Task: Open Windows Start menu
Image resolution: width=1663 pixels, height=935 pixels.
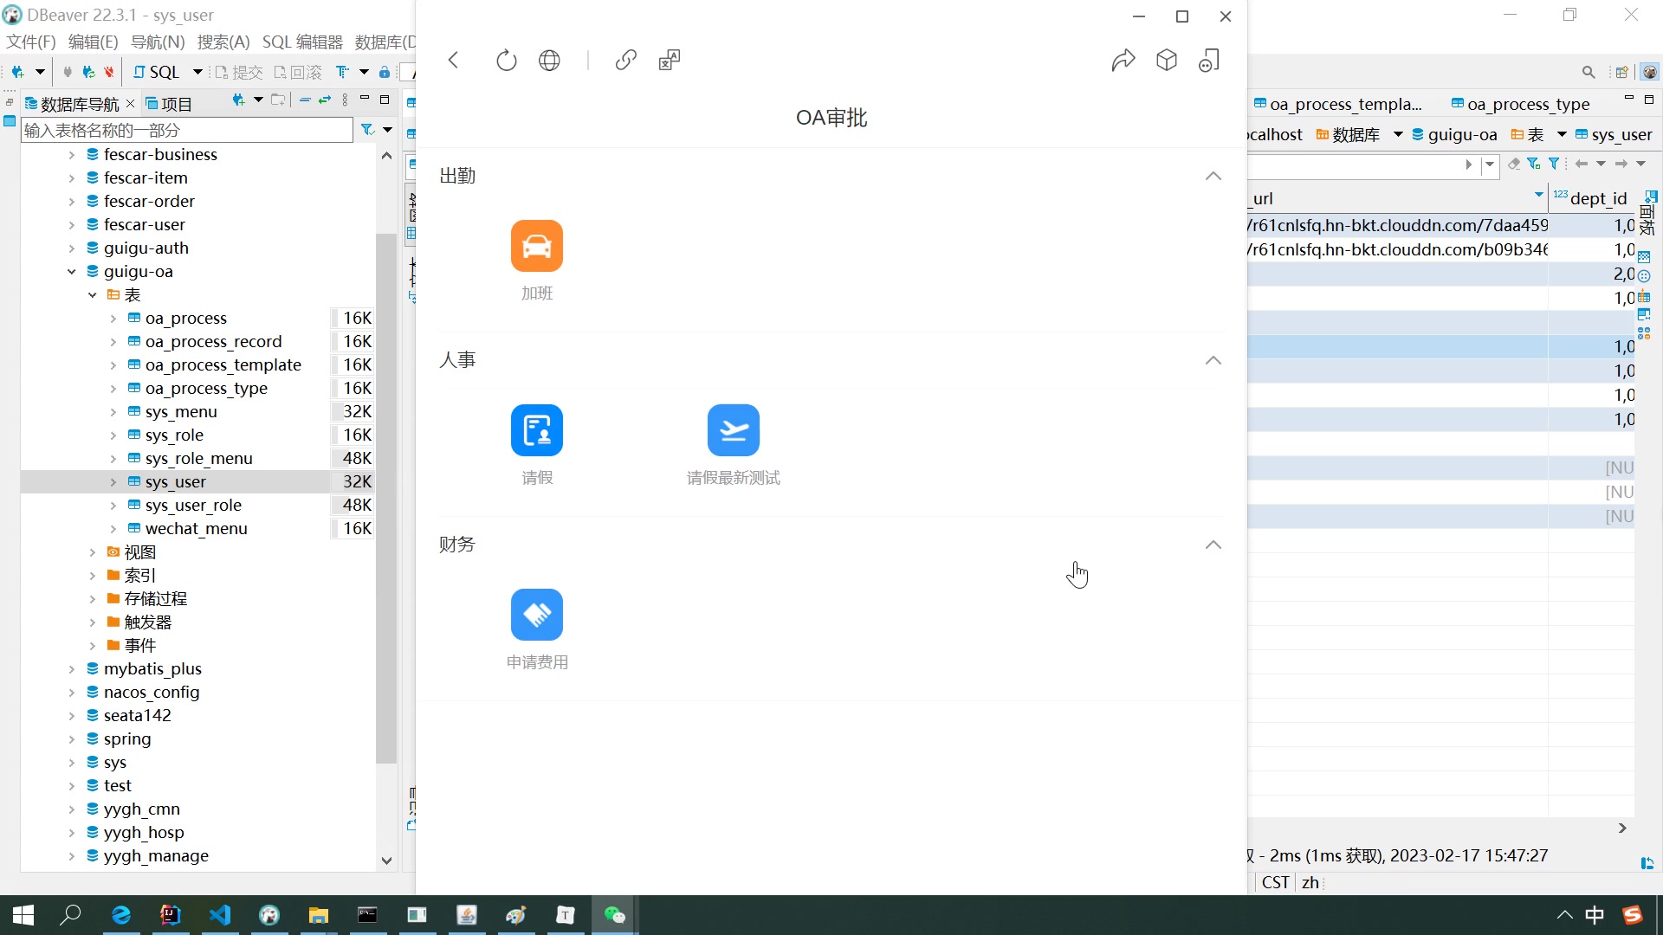Action: pyautogui.click(x=23, y=915)
